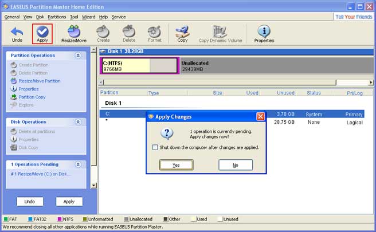Click the Copy toolbar icon
Image resolution: width=376 pixels, height=232 pixels.
(182, 34)
